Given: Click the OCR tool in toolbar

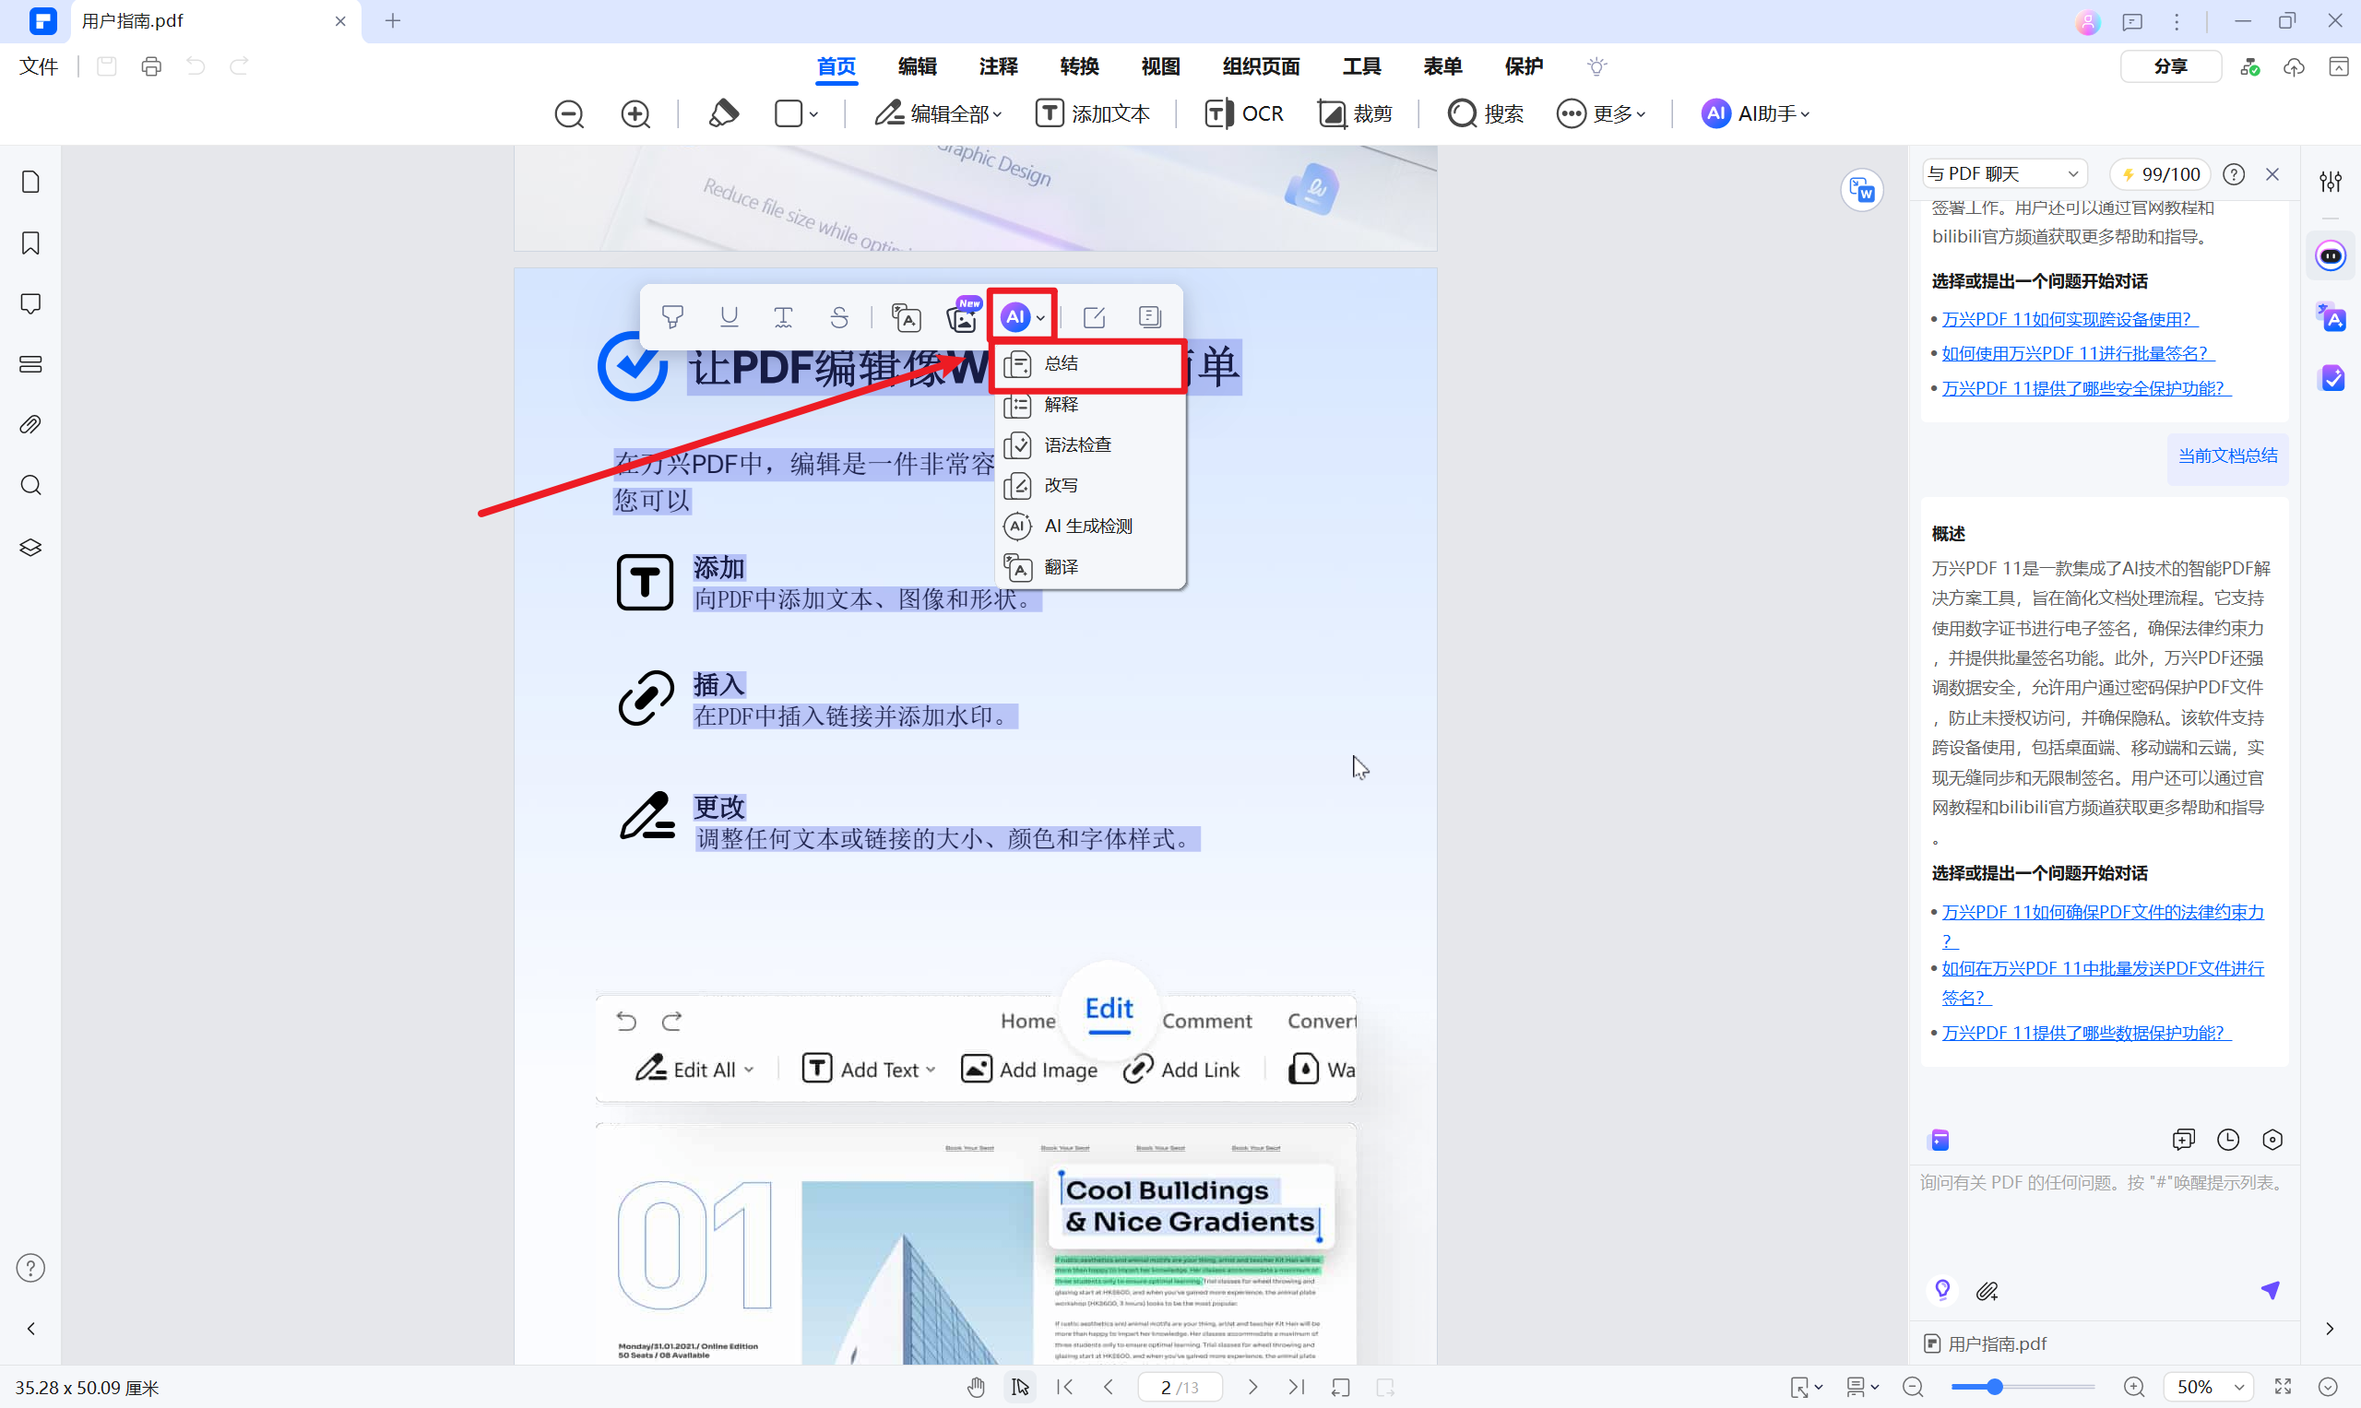Looking at the screenshot, I should click(x=1243, y=113).
